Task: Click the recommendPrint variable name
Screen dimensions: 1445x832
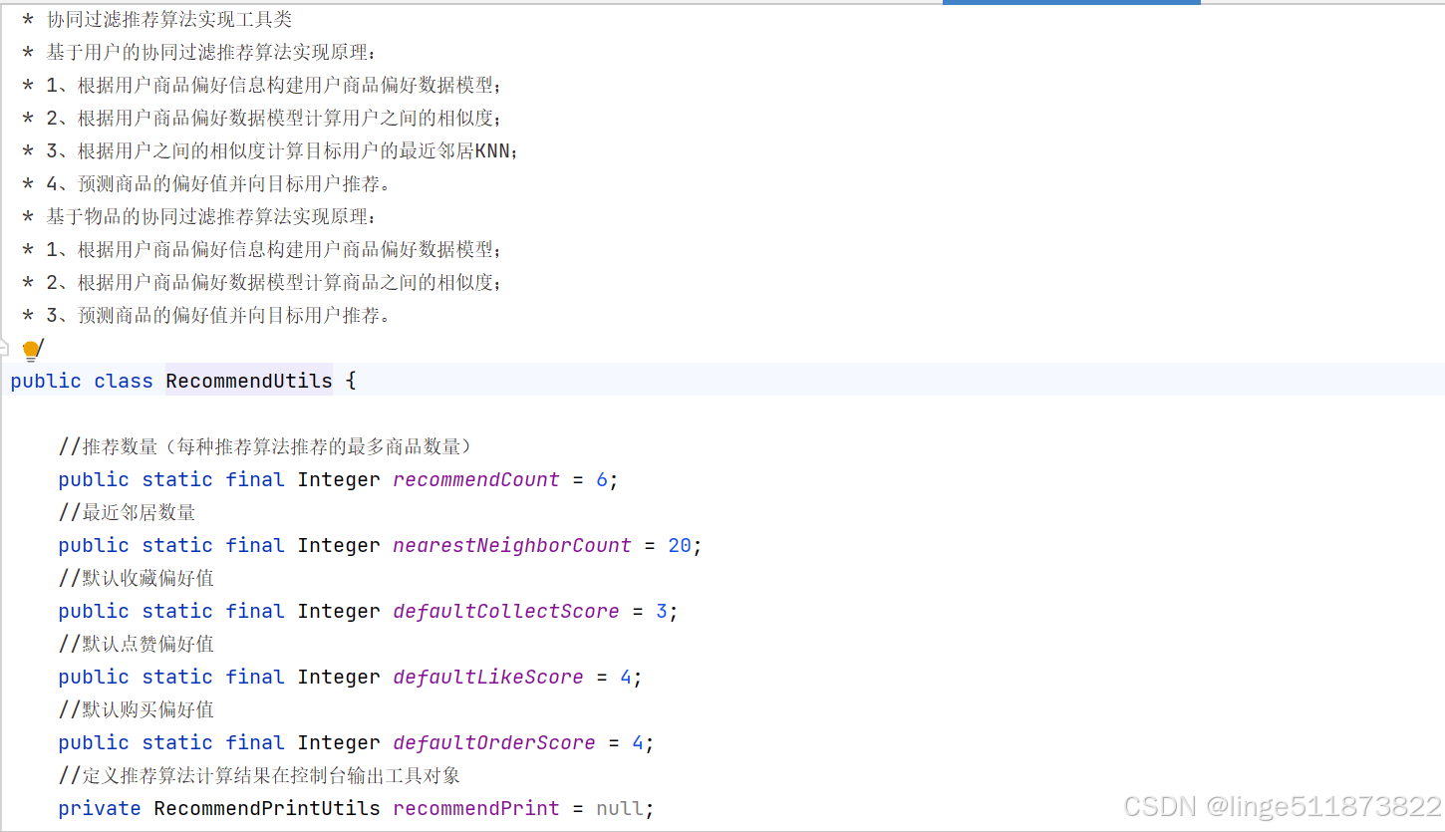Action: click(x=476, y=808)
